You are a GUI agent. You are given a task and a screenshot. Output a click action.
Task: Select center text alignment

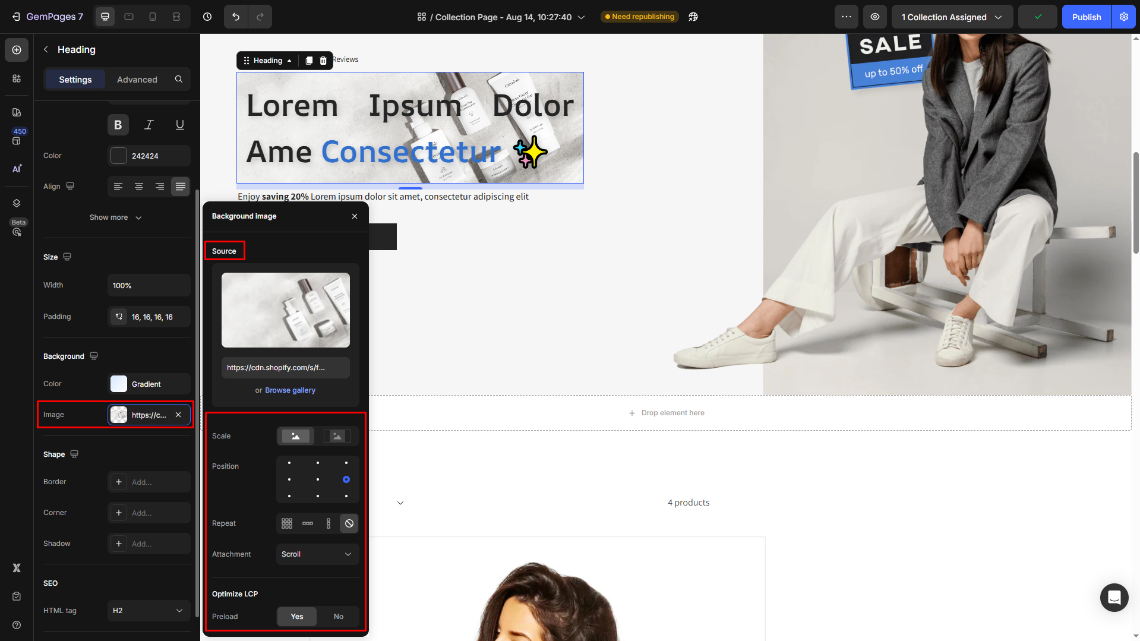pos(139,187)
